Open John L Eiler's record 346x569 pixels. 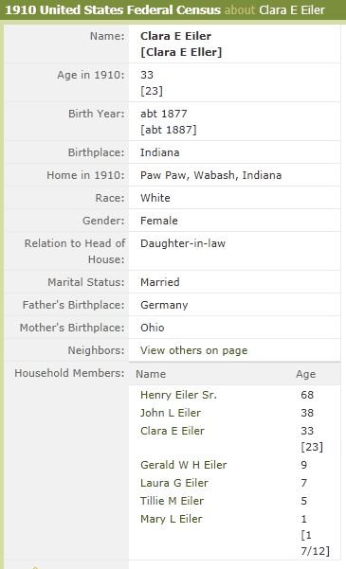point(171,413)
